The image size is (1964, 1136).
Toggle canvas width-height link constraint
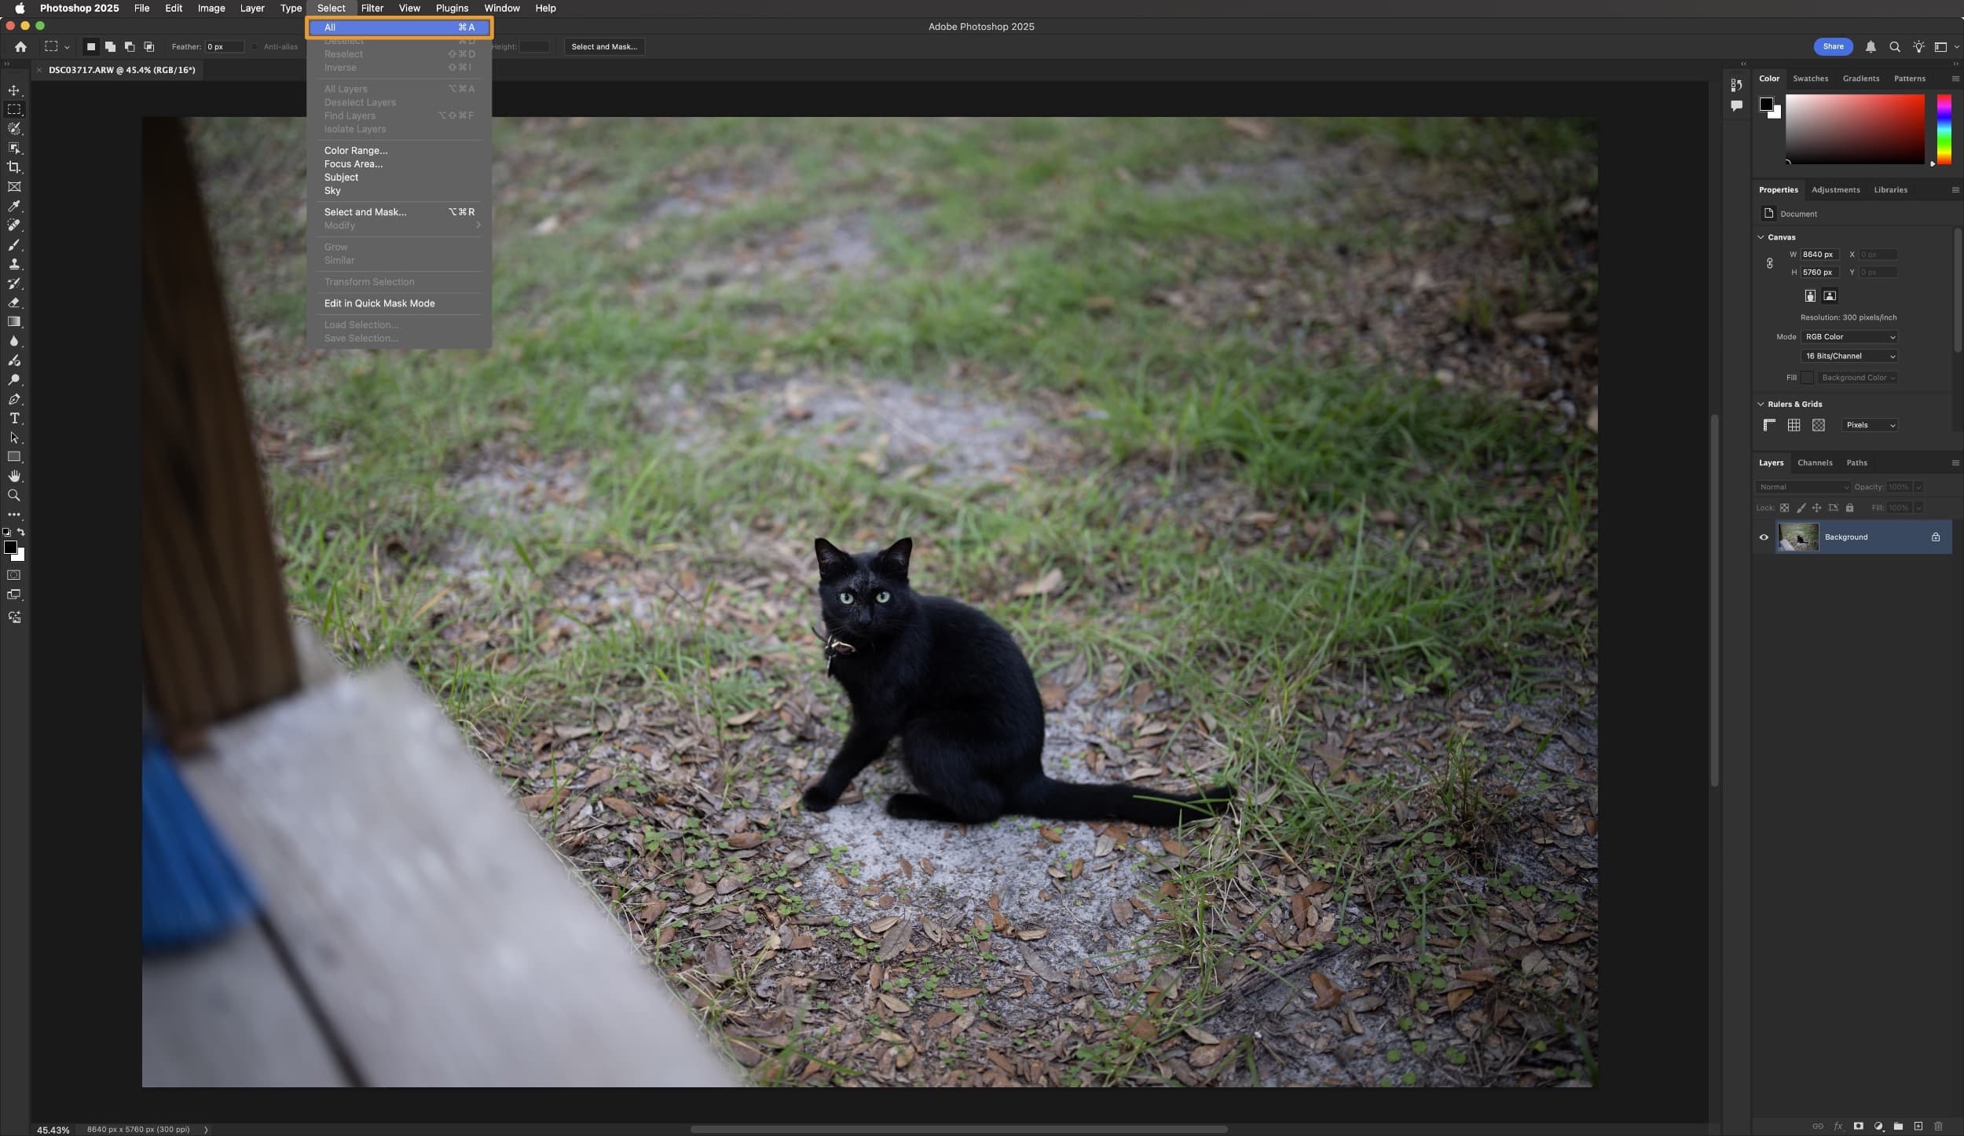1769,263
